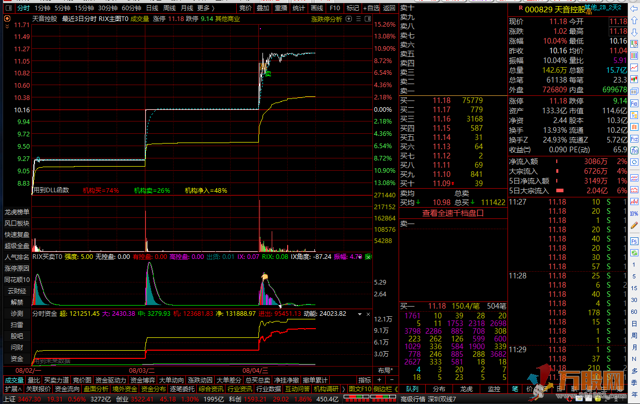The image size is (640, 404).
Task: Switch to the 日线 daily chart tab
Action: [x=152, y=8]
